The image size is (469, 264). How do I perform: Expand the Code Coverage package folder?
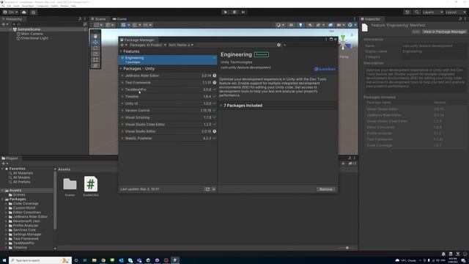6,204
